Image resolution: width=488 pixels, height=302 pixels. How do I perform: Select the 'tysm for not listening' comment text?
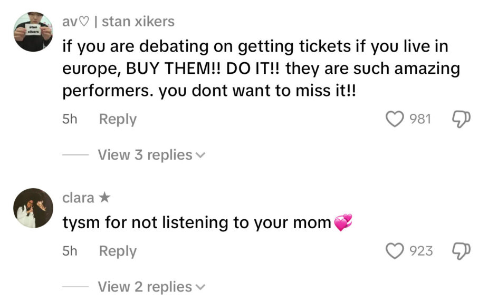(197, 223)
